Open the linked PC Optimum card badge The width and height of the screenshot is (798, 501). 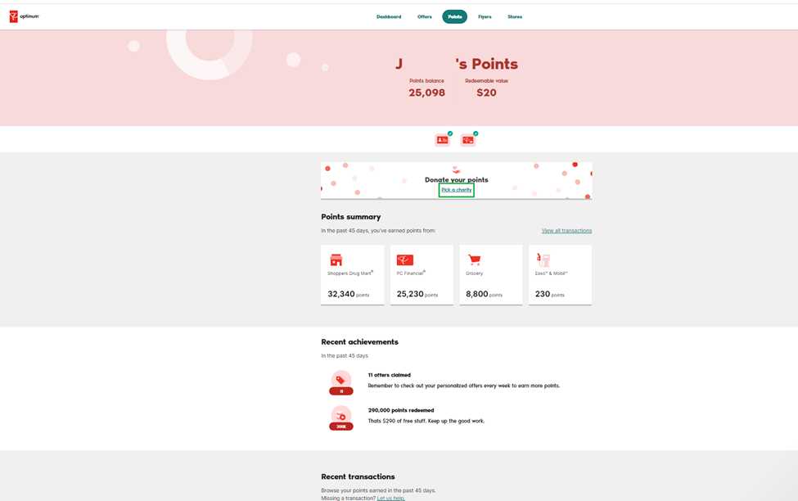[x=468, y=140]
